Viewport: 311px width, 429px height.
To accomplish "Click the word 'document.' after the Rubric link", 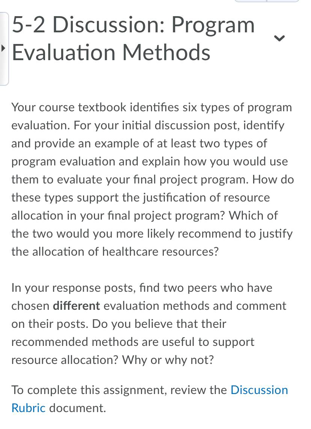I will point(77,408).
